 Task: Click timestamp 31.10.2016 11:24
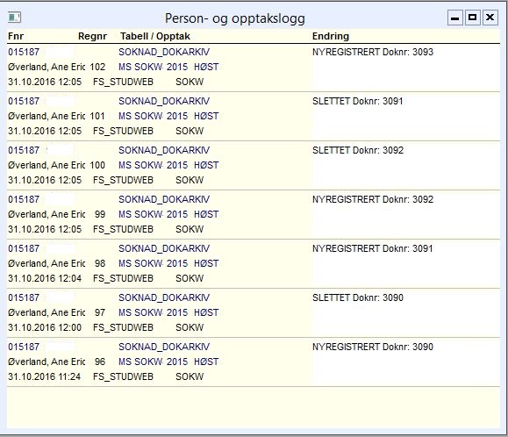point(45,376)
